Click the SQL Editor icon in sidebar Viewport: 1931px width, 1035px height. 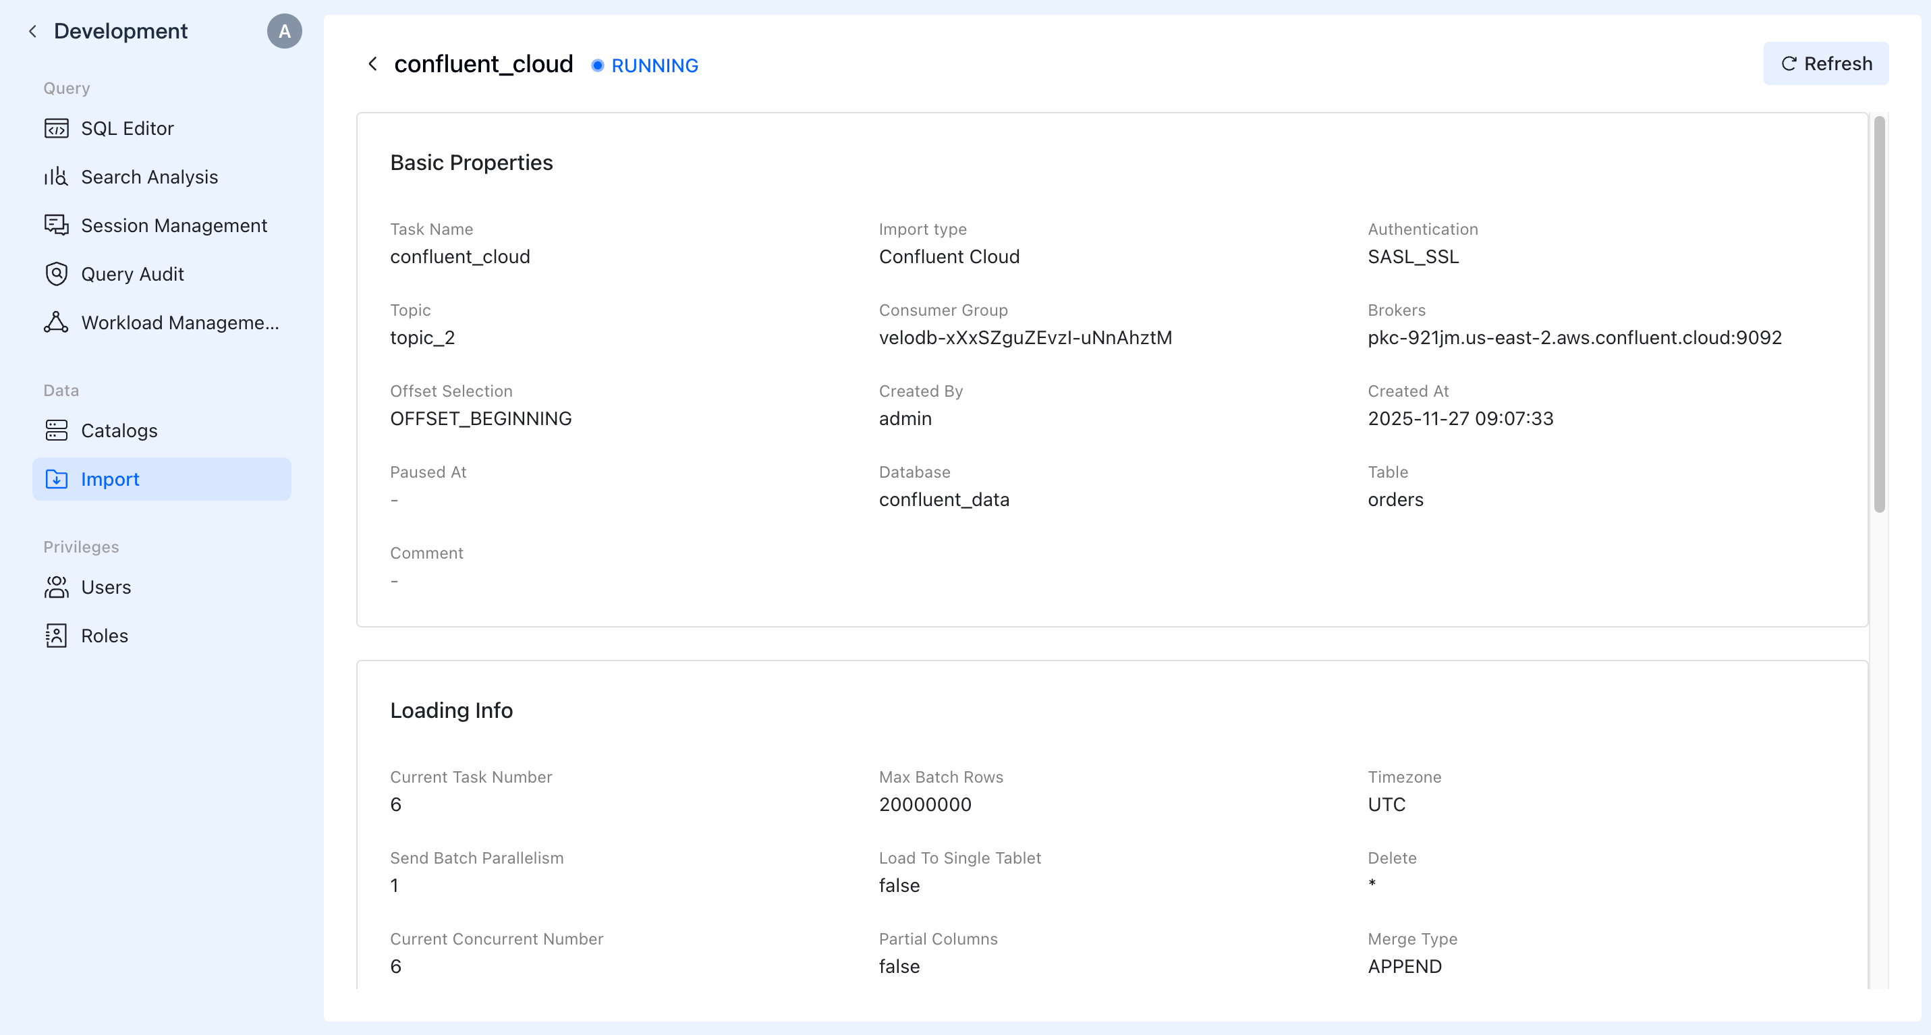coord(56,128)
